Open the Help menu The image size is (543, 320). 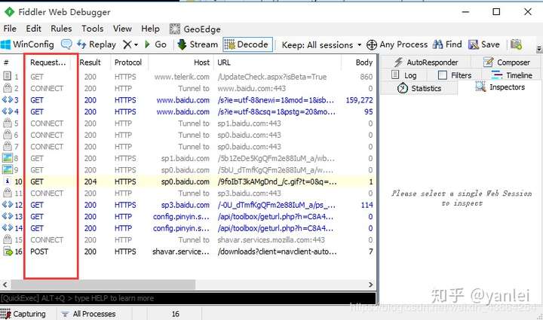click(x=150, y=29)
